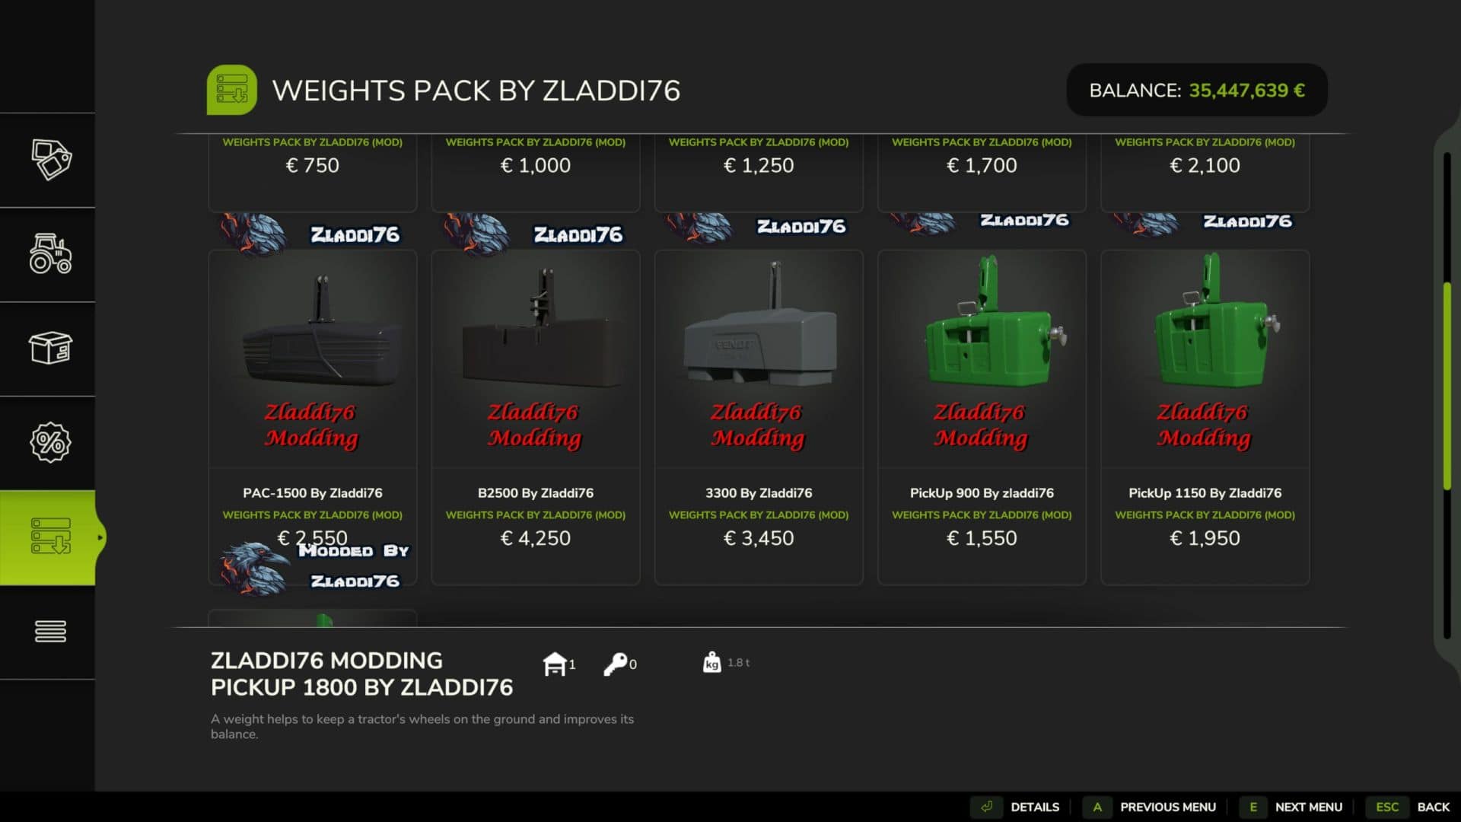
Task: Go to Next Menu
Action: pyautogui.click(x=1294, y=807)
